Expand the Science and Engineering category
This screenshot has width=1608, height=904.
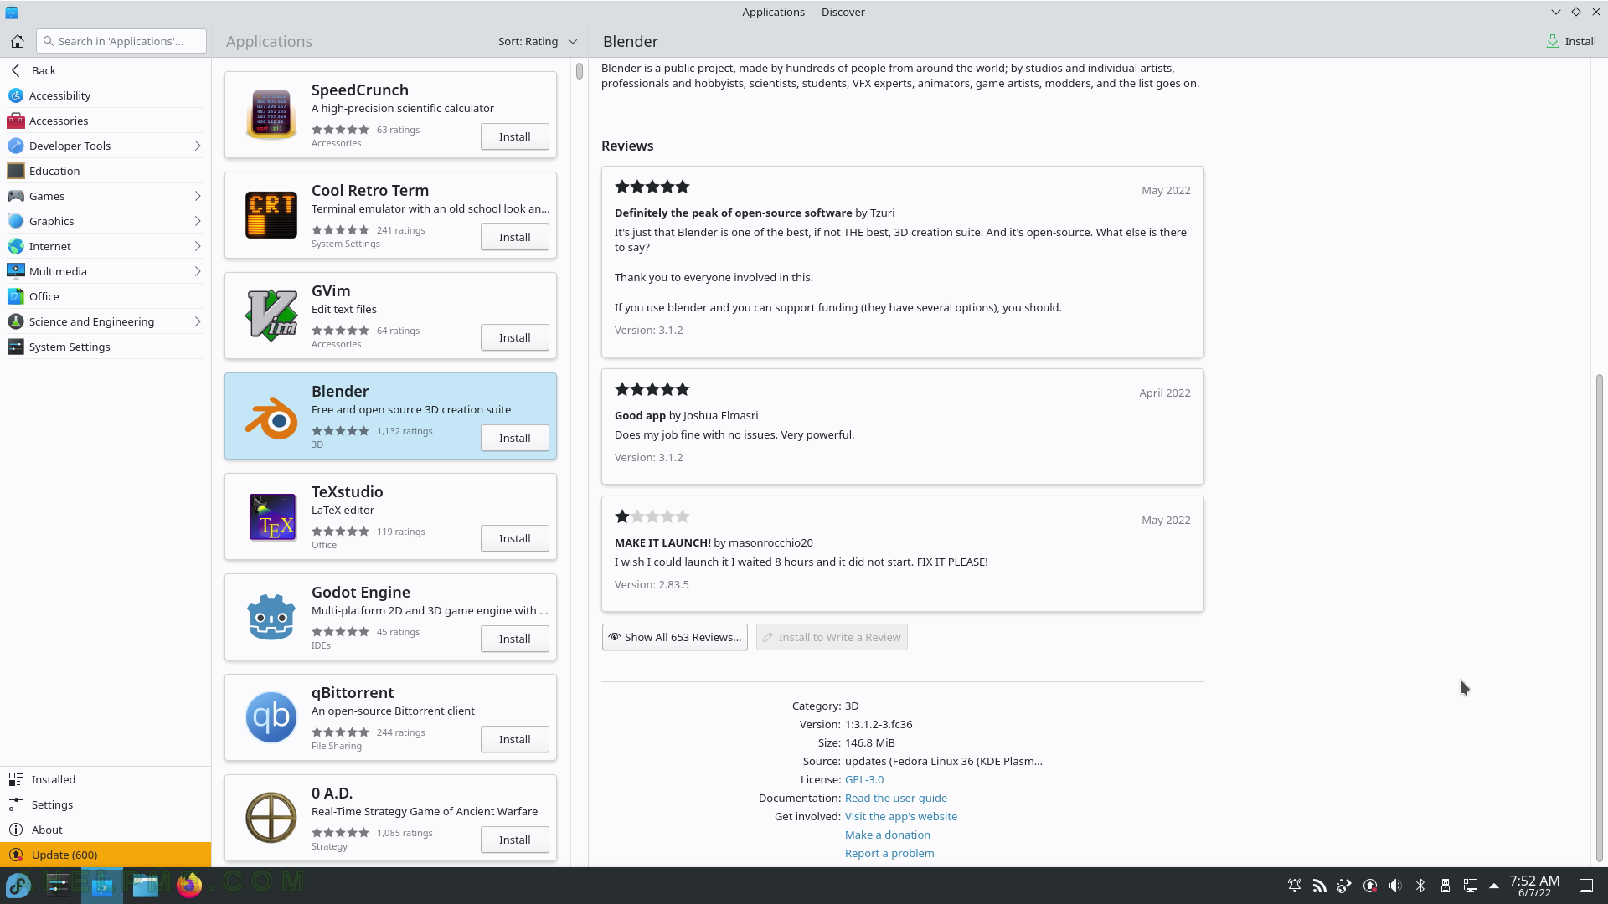198,321
